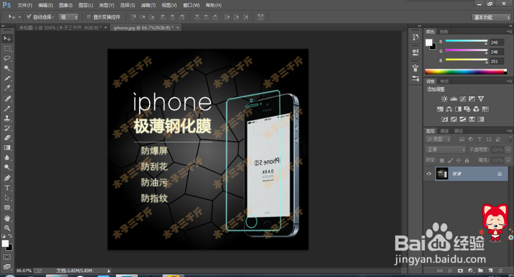
Task: Switch to the 通道 channels tab
Action: pyautogui.click(x=444, y=131)
